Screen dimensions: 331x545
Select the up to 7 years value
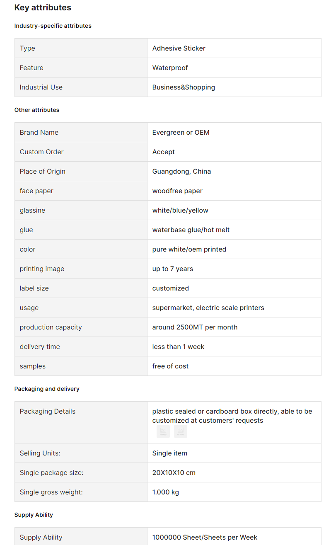[x=173, y=269]
